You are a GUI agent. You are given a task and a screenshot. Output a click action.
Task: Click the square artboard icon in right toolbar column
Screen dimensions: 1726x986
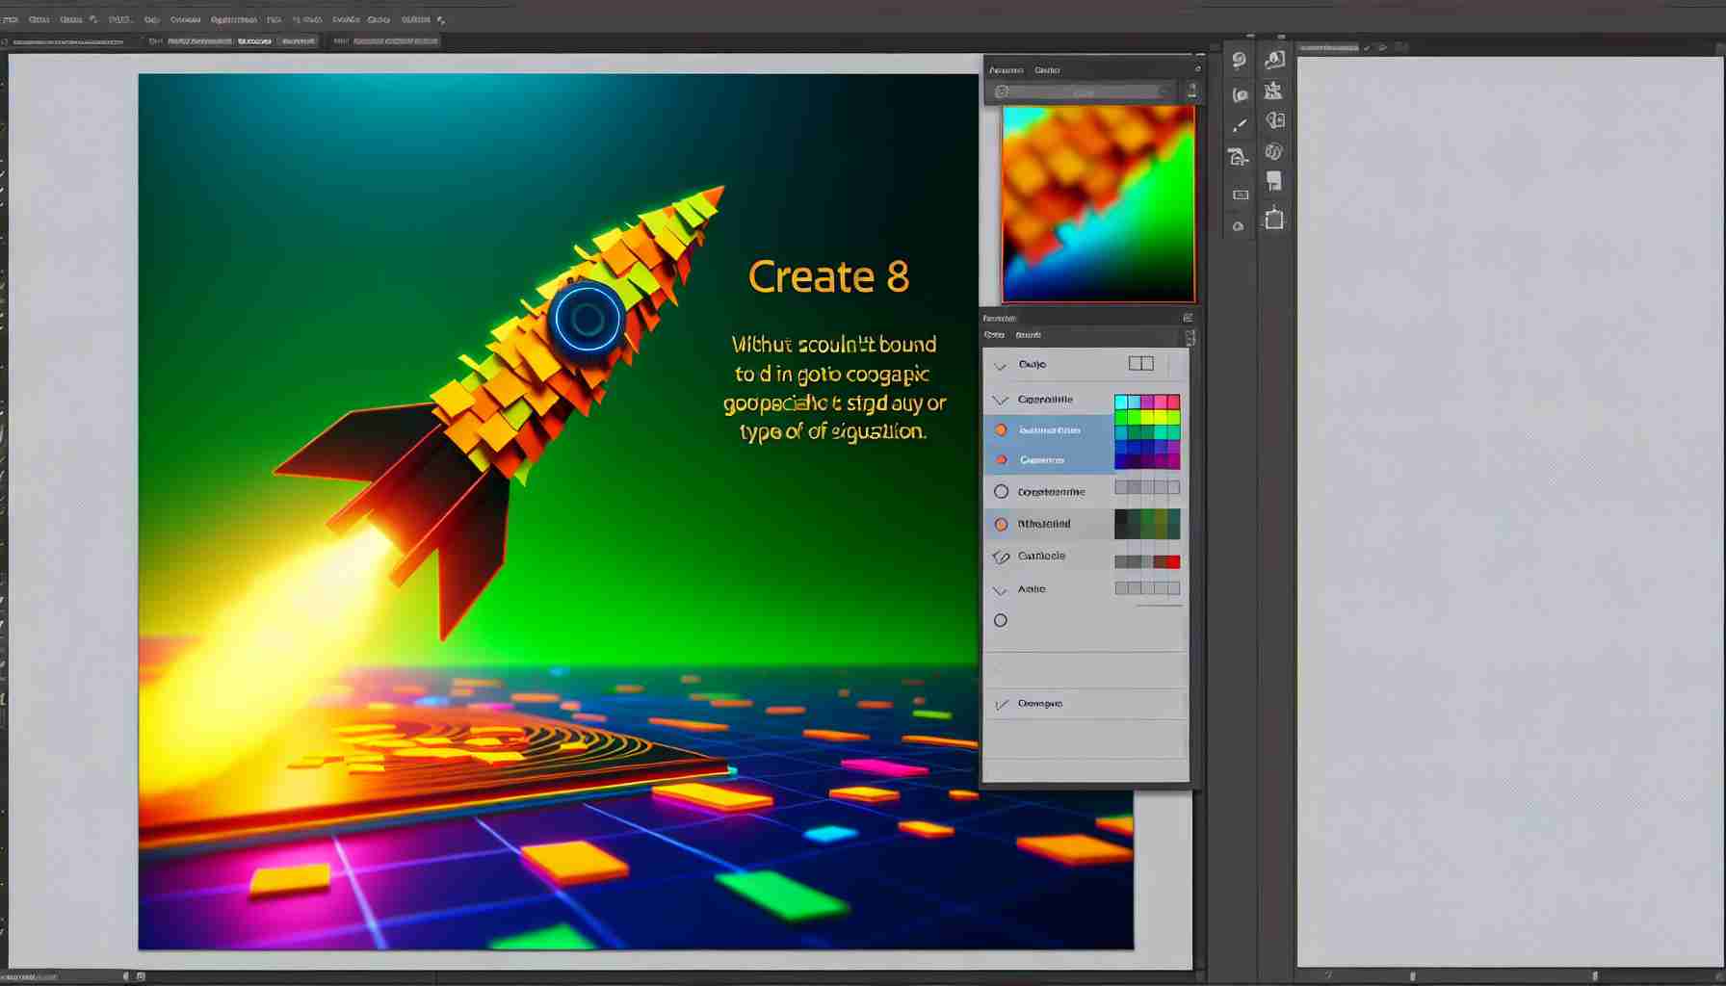(1274, 219)
